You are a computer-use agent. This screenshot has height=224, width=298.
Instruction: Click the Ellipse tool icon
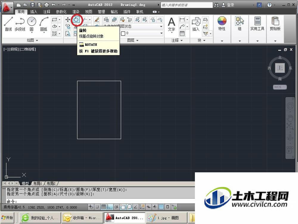54,27
